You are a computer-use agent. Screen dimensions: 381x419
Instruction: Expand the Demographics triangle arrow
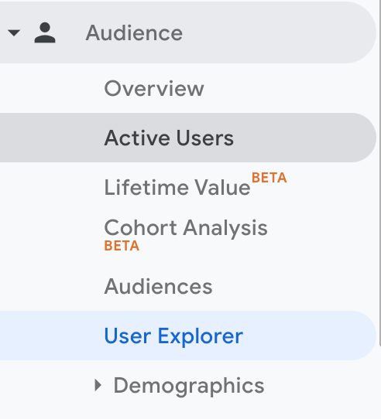(98, 385)
